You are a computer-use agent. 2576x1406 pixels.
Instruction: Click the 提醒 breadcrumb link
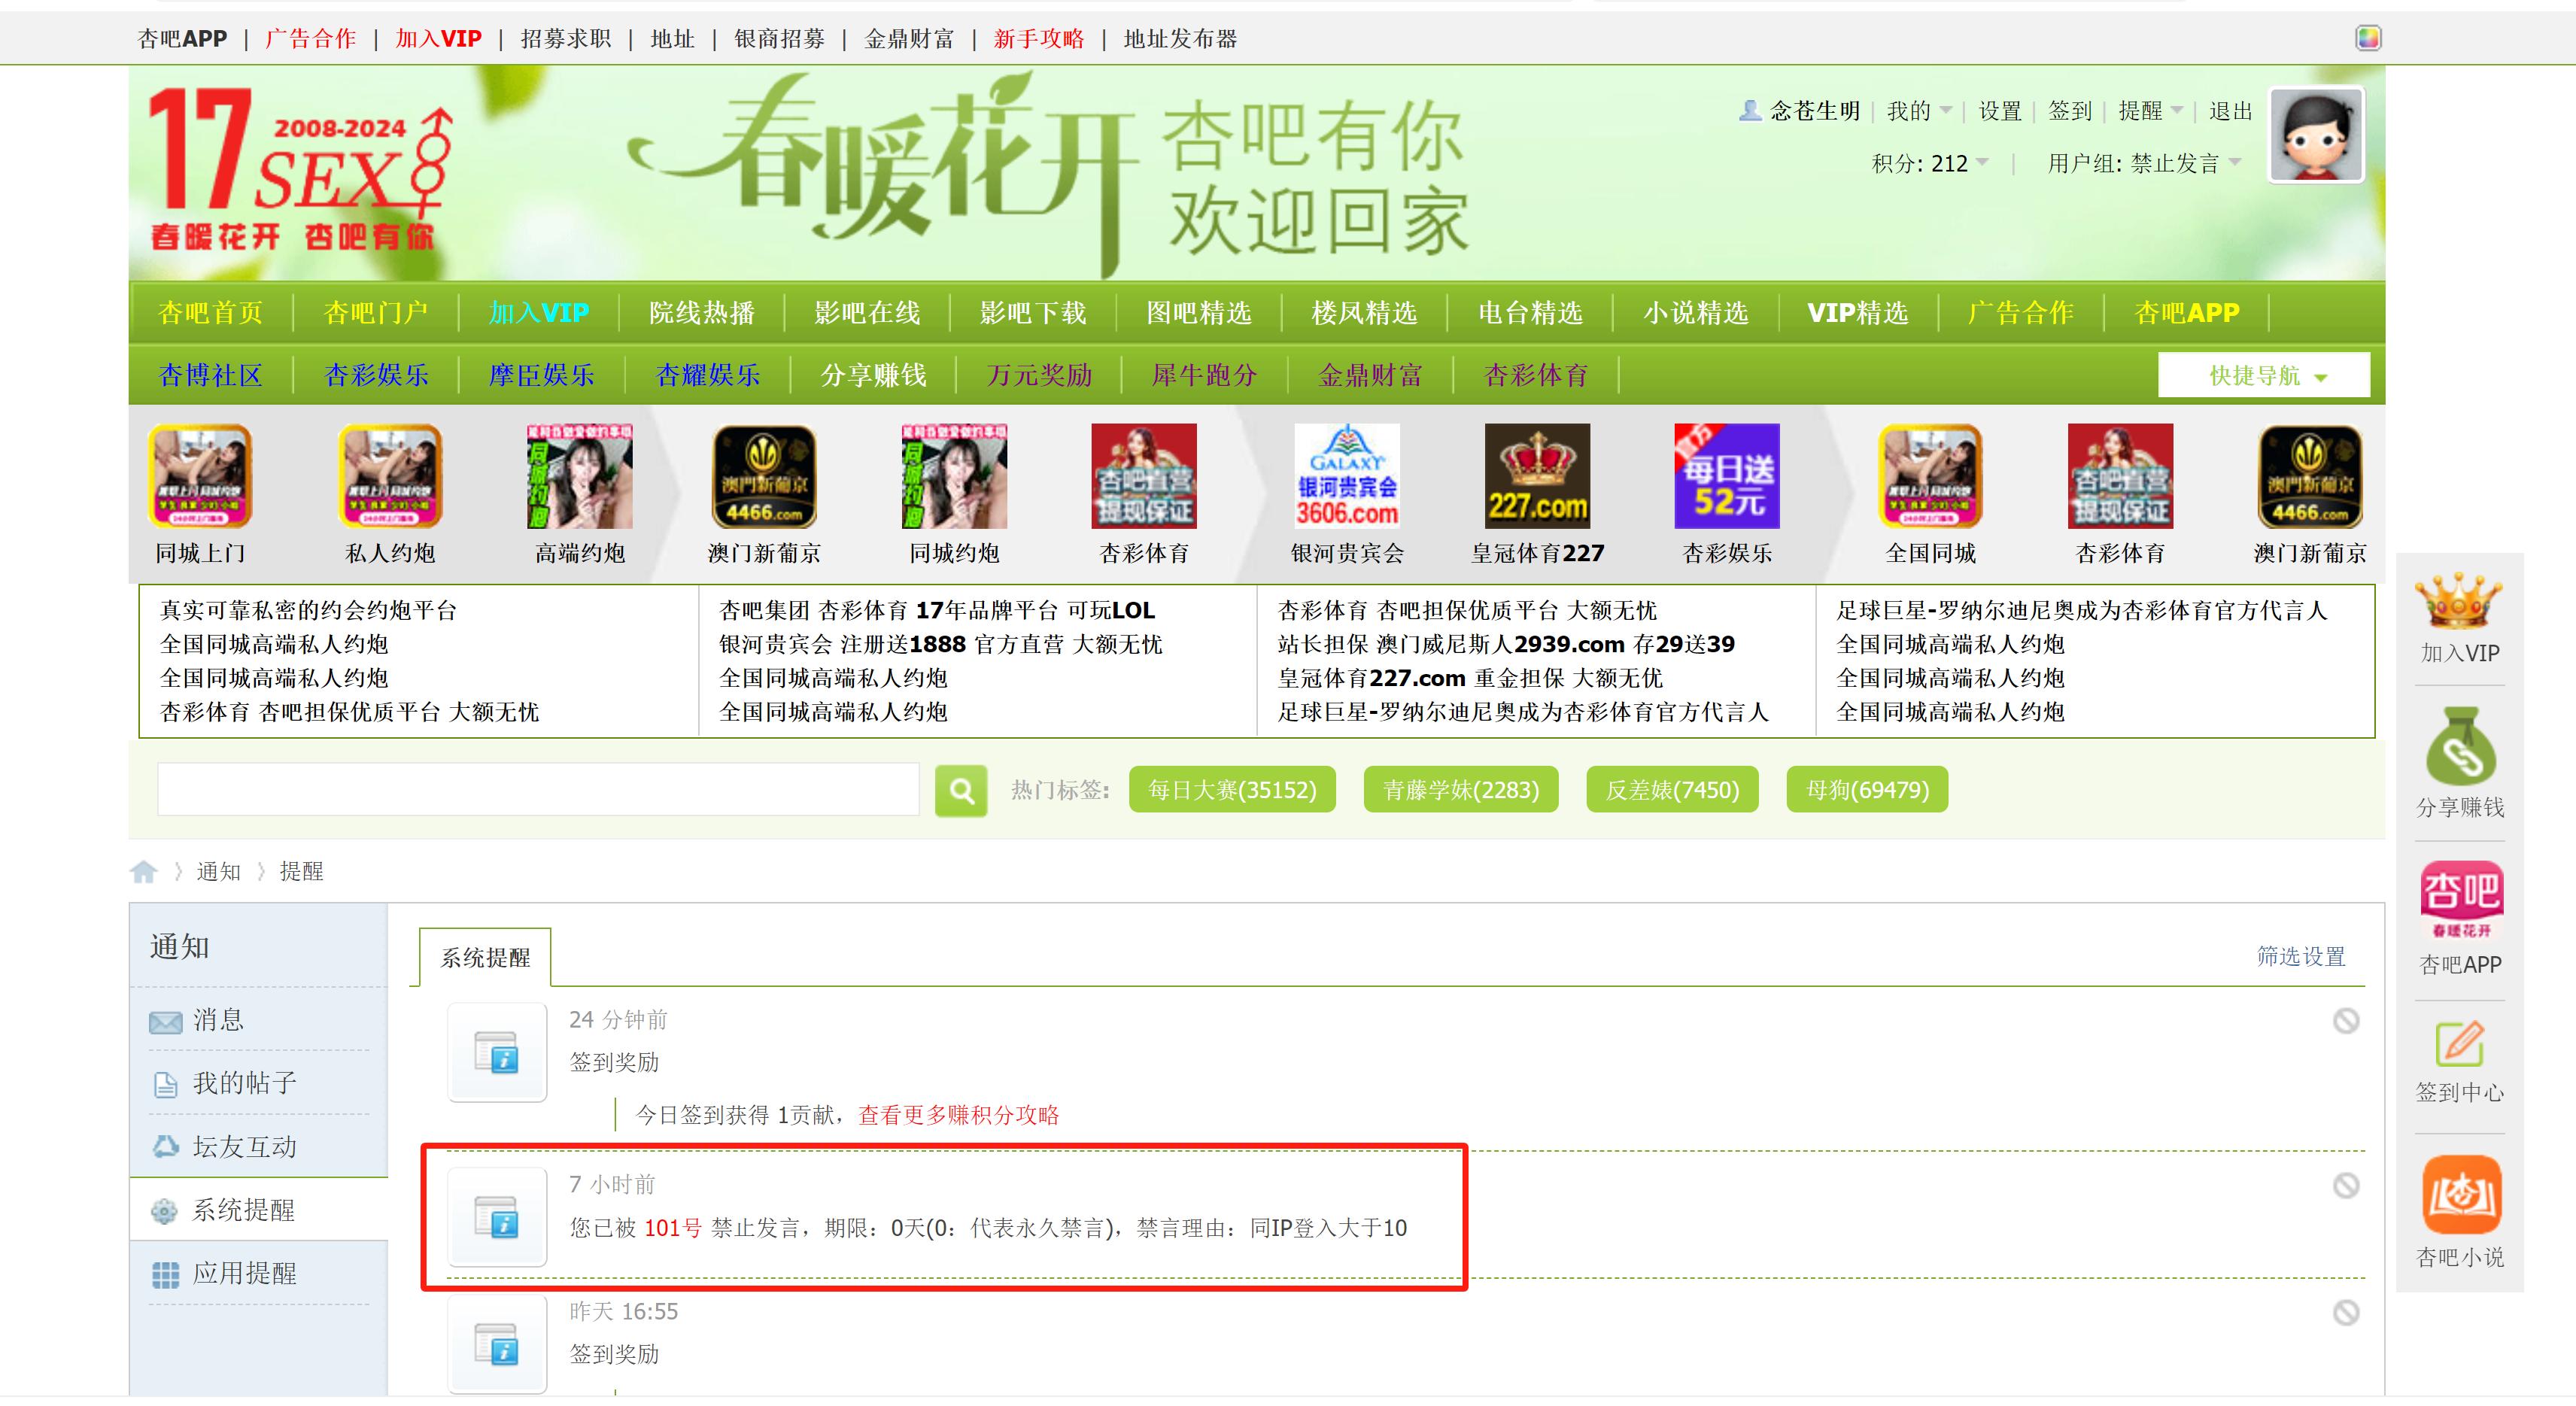(301, 872)
